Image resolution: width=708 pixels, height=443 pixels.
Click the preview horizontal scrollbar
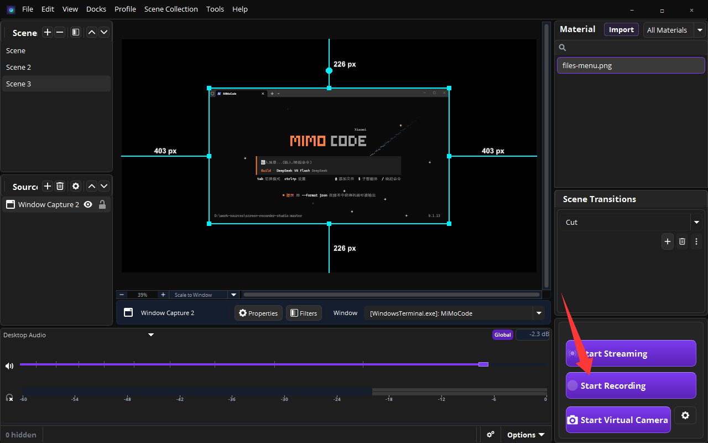[392, 295]
